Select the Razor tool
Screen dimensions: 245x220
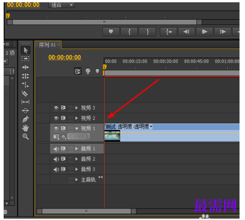25,93
